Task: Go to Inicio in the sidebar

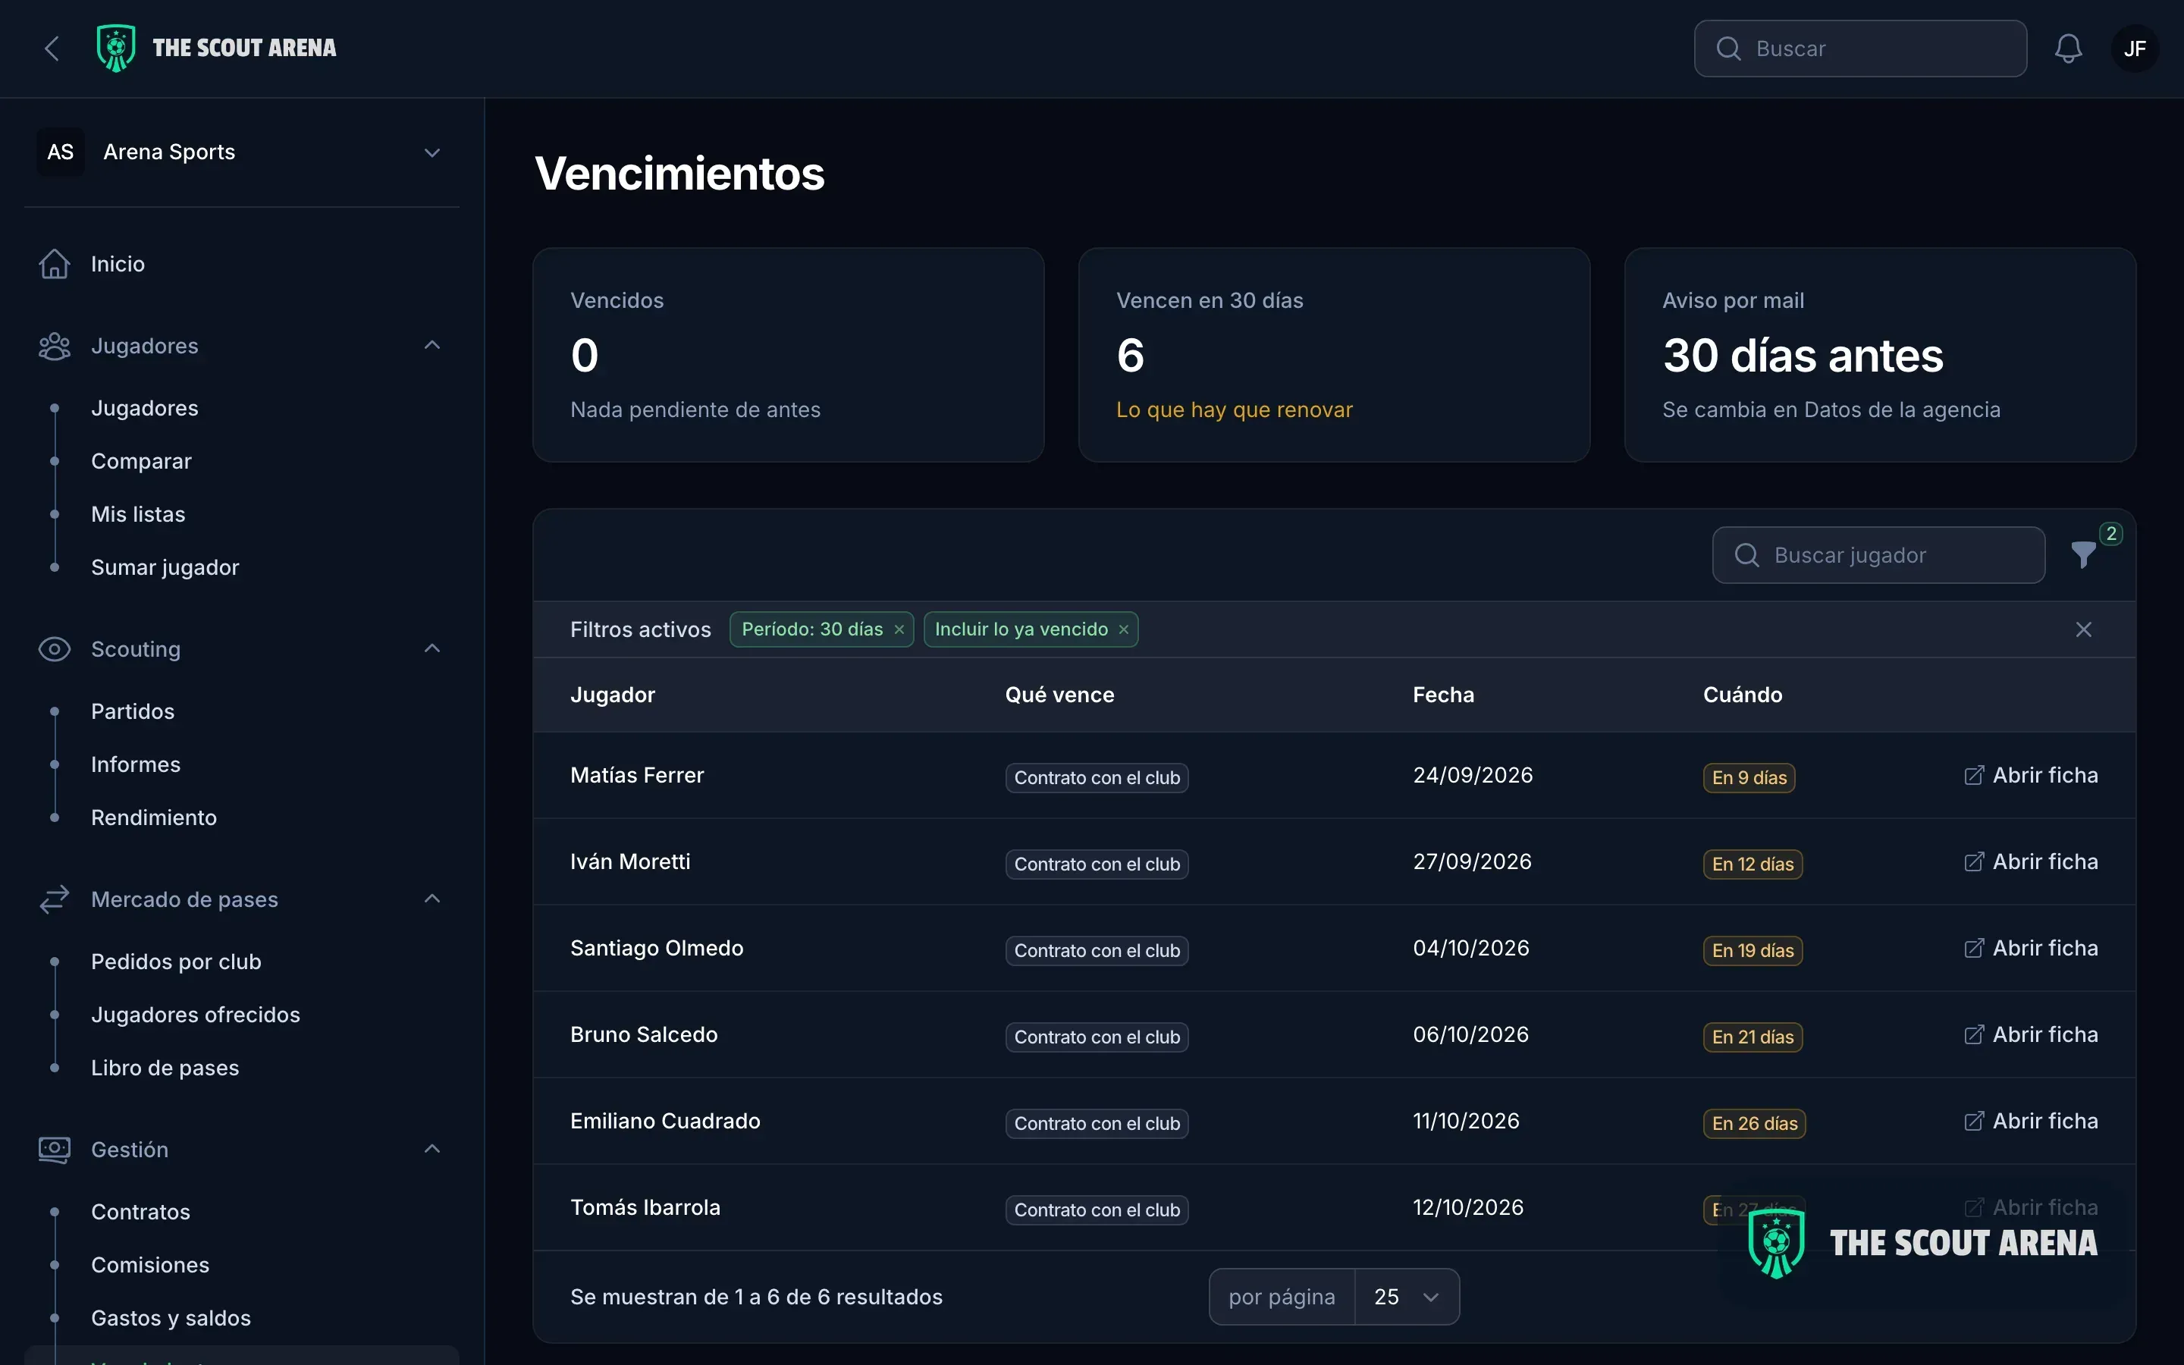Action: (x=118, y=264)
